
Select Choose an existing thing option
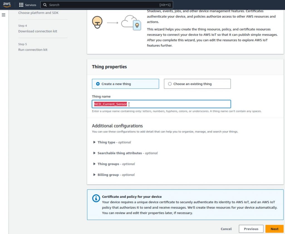(x=170, y=84)
